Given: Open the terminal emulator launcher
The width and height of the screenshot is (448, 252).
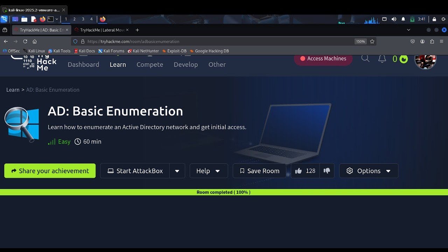Looking at the screenshot, I should click(51, 19).
